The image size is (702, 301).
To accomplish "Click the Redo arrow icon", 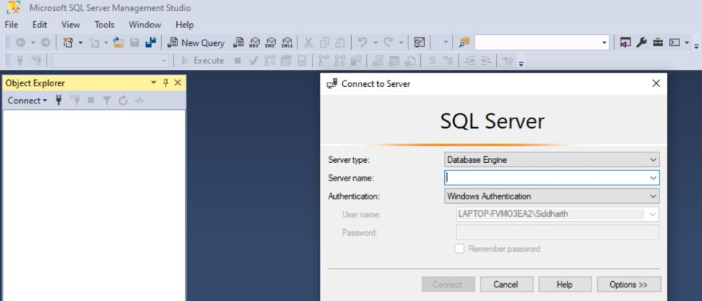I will (x=388, y=42).
